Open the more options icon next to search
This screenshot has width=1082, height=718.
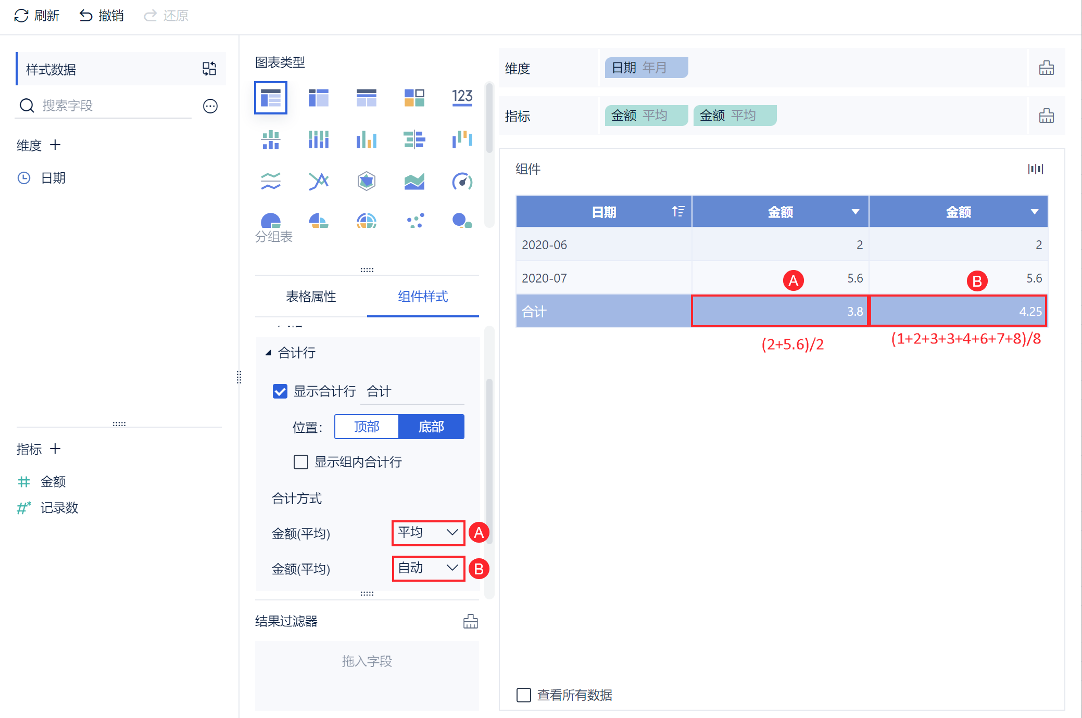tap(210, 106)
